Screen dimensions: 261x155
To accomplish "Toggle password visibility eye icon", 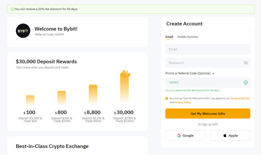I will (246, 63).
